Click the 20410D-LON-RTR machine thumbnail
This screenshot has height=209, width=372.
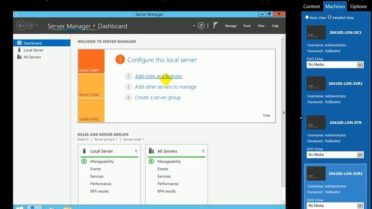(316, 122)
